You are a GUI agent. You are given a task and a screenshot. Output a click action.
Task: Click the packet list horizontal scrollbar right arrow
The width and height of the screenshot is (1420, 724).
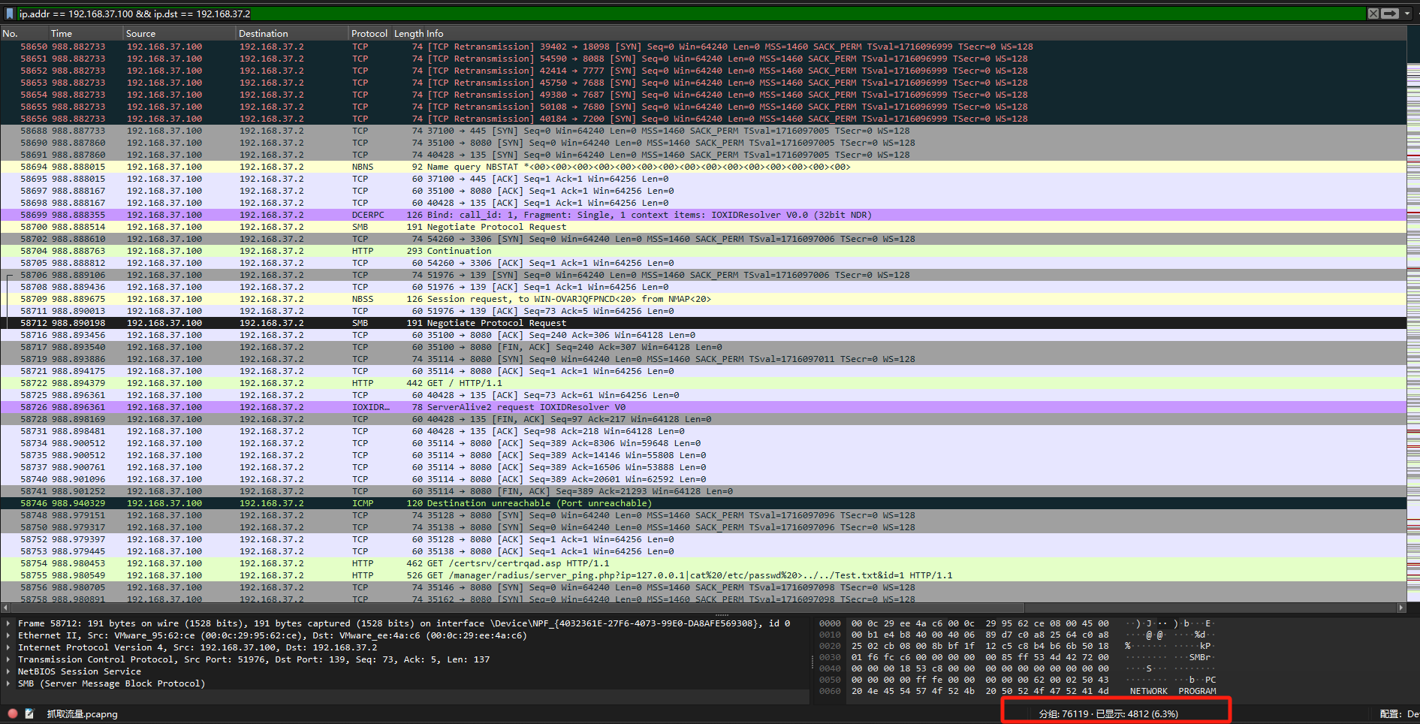1400,607
